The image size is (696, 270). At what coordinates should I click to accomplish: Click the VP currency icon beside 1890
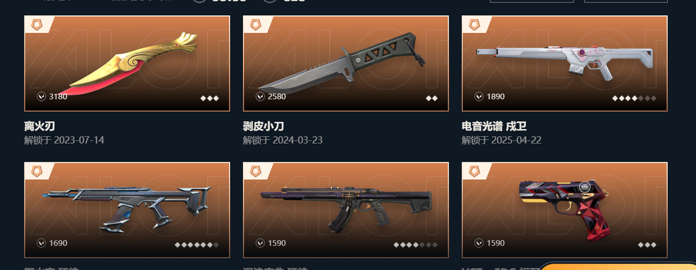479,97
